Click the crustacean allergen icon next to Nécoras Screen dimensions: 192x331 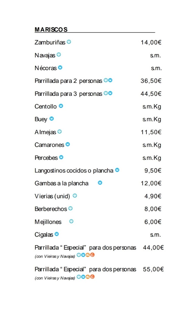[60, 67]
